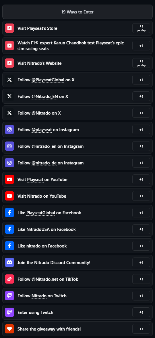
Task: Click the YouTube icon for Visit Playseat
Action: click(x=9, y=179)
